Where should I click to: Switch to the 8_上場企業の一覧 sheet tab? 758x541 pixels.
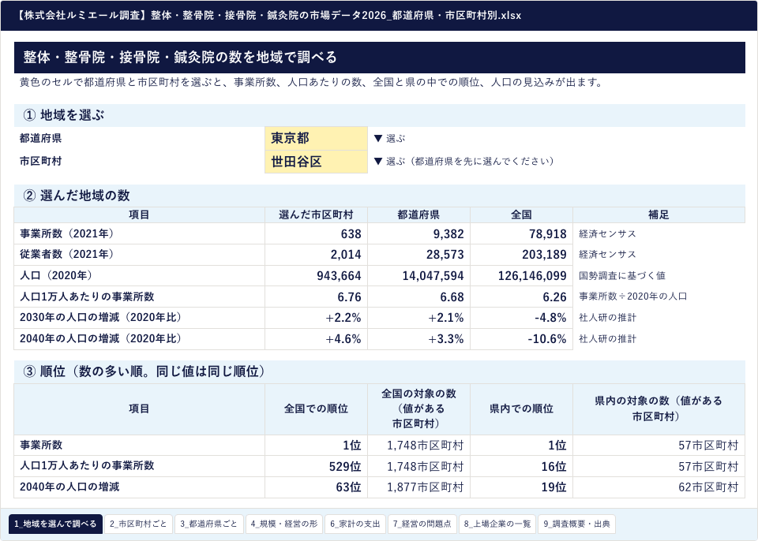tap(497, 524)
